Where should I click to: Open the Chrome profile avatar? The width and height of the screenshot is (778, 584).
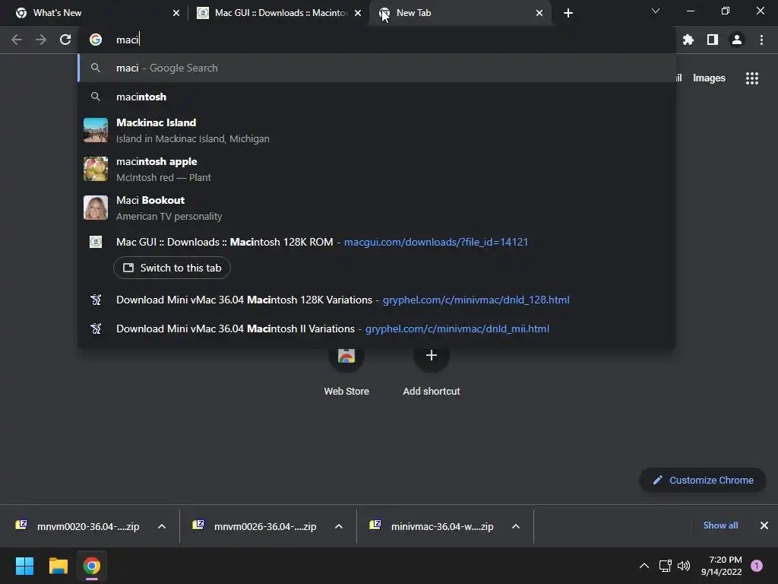point(737,40)
